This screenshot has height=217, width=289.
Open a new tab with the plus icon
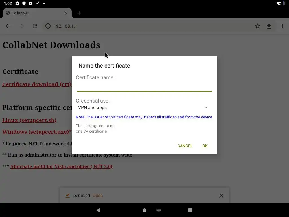click(x=79, y=13)
